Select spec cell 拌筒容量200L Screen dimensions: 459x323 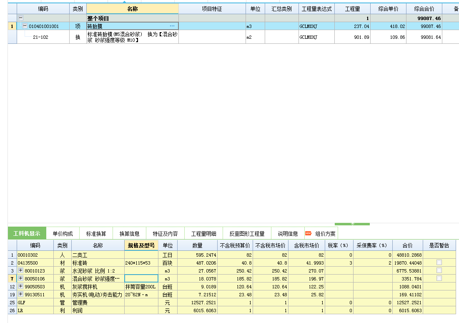pos(141,286)
